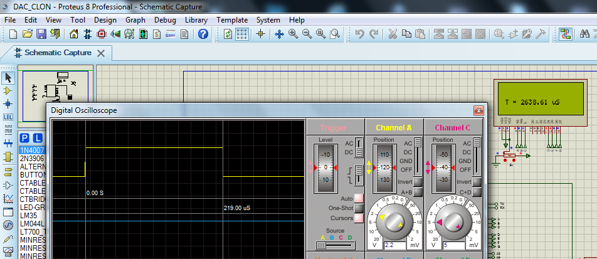Viewport: 597px width, 259px height.
Task: Toggle oscilloscope Cursors button
Action: point(359,218)
